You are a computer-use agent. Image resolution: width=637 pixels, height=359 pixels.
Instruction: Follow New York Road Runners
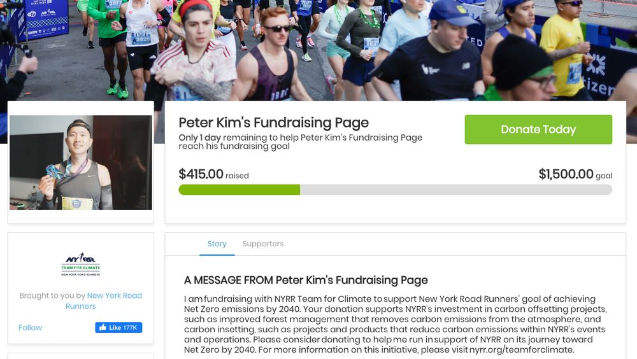pos(30,327)
